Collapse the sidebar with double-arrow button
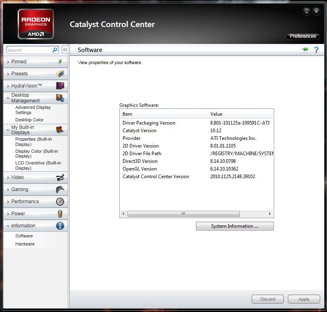Image resolution: width=327 pixels, height=312 pixels. click(x=65, y=50)
